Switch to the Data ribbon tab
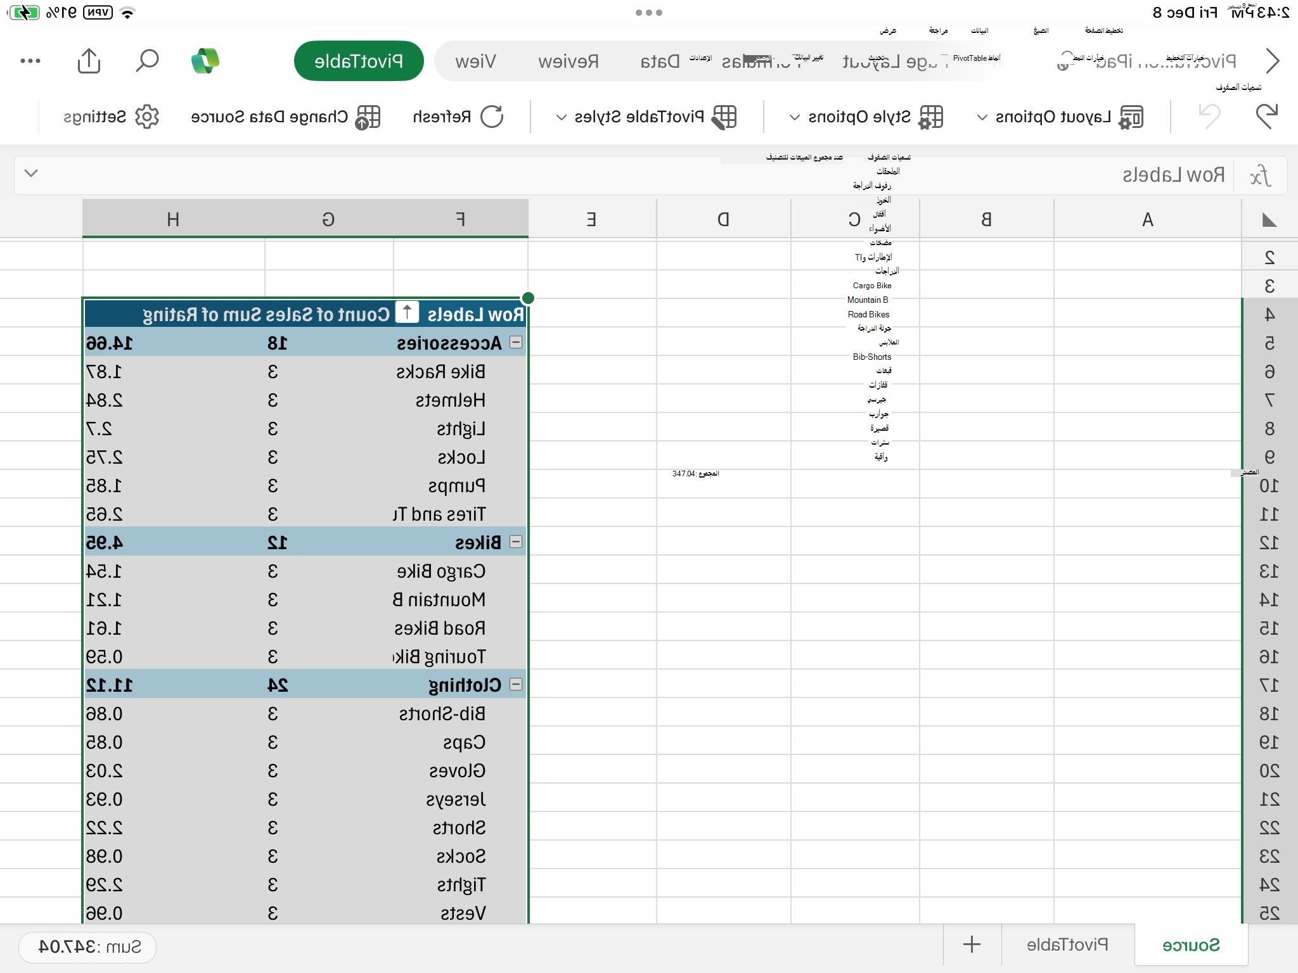The height and width of the screenshot is (973, 1298). 660,61
